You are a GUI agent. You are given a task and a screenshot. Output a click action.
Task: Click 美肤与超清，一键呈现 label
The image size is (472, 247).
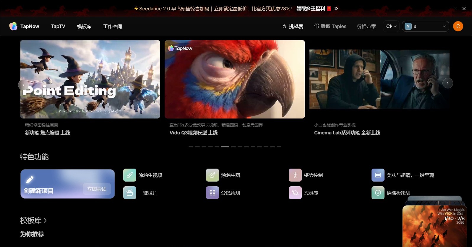click(x=411, y=175)
